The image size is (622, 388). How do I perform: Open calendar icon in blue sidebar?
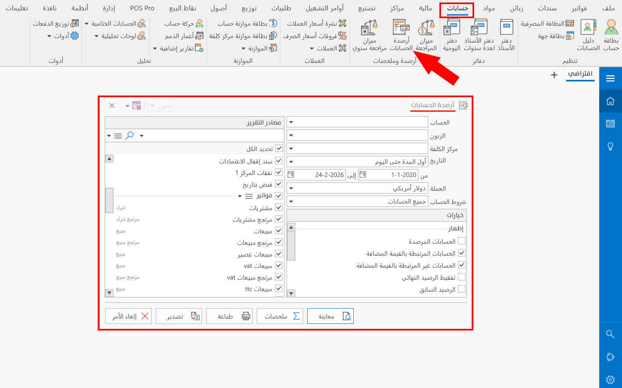[x=610, y=123]
